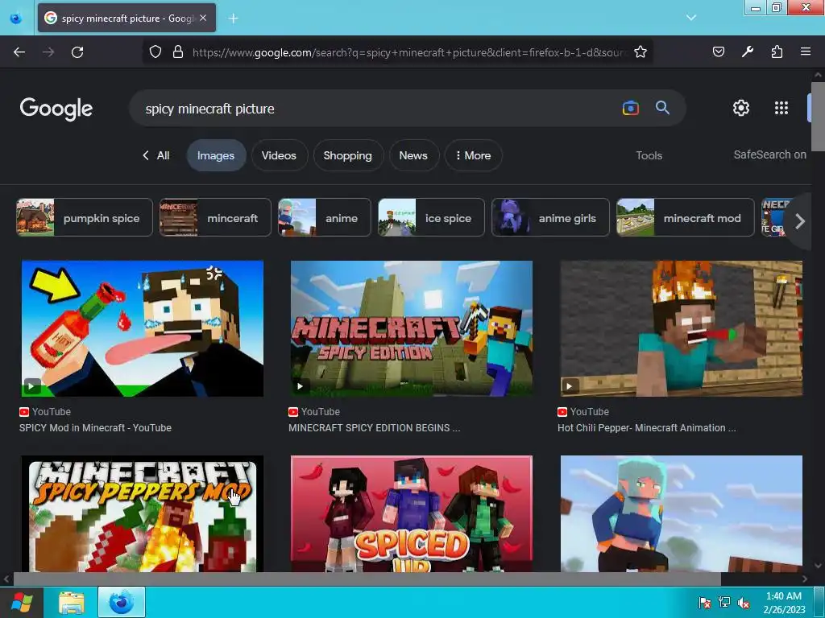Viewport: 825px width, 618px height.
Task: Click the YouTube source under Spicy Edition
Action: (314, 412)
